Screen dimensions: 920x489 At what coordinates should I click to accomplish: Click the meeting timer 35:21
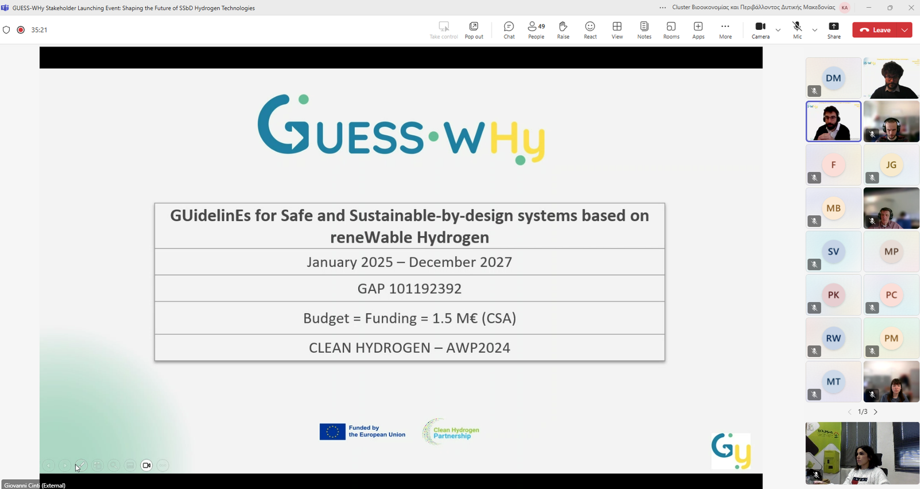pos(39,30)
